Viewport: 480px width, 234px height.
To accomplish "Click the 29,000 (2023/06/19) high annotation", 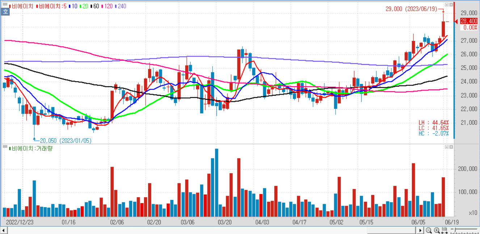I will click(x=411, y=9).
